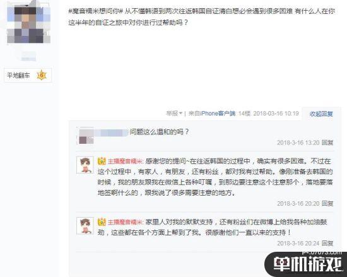Click the blurred commenter avatar in replies

coord(86,136)
